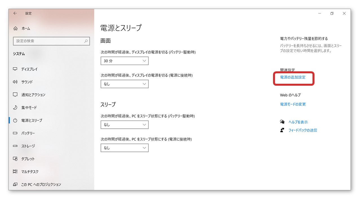
Task: Open バッテリー battery settings
Action: 28,133
